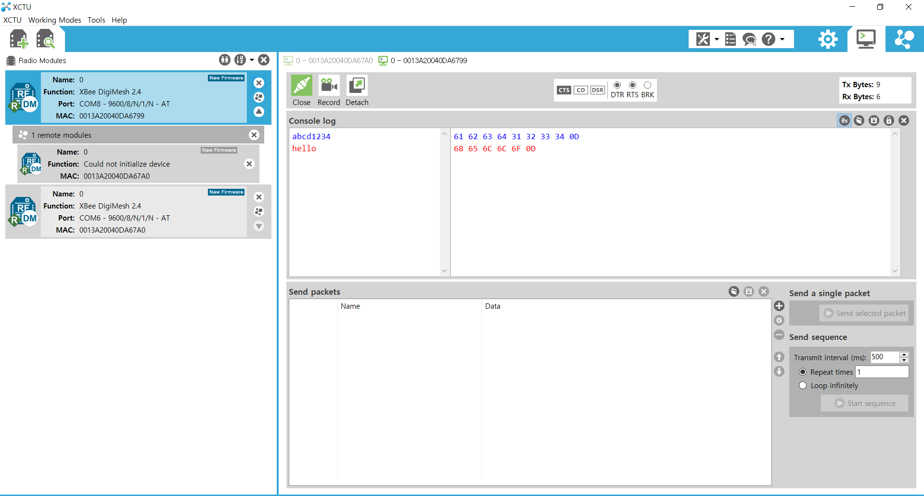Click the DSR line indicator
This screenshot has height=496, width=924.
[598, 90]
